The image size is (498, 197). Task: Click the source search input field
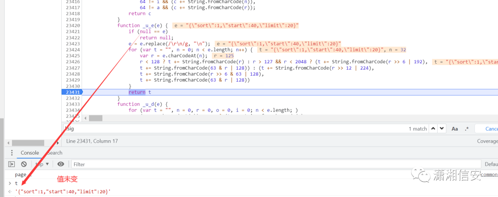coord(235,129)
